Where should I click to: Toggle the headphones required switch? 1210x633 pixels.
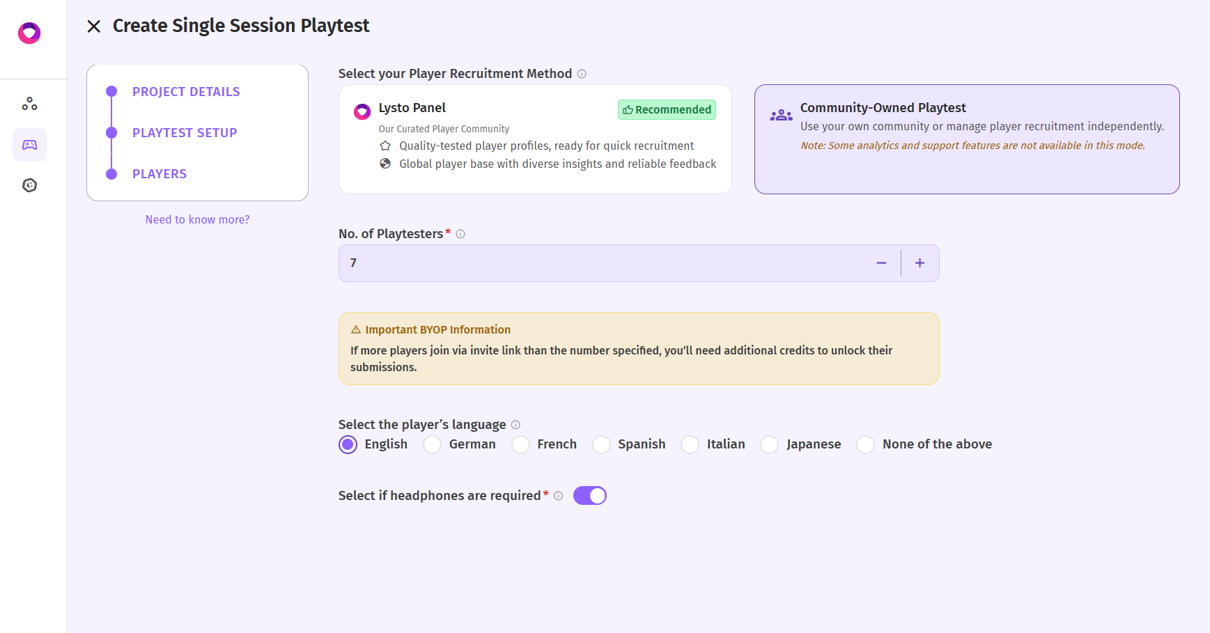[589, 496]
